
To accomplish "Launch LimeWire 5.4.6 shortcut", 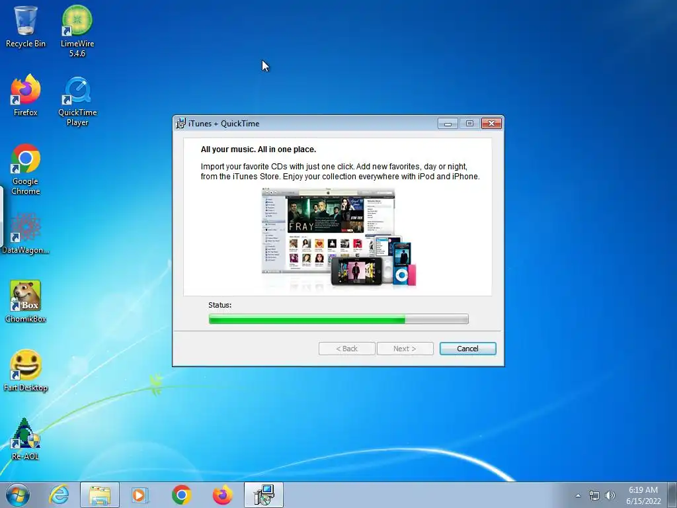I will coord(77,31).
